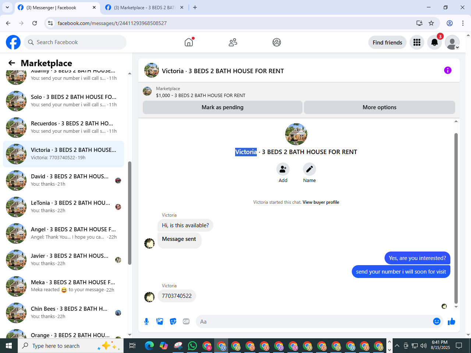Open the Recuerdos conversation

(63, 127)
